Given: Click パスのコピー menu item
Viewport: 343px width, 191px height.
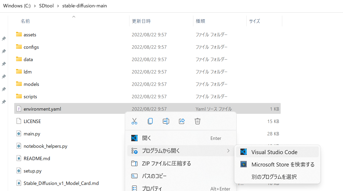Looking at the screenshot, I should (x=154, y=176).
